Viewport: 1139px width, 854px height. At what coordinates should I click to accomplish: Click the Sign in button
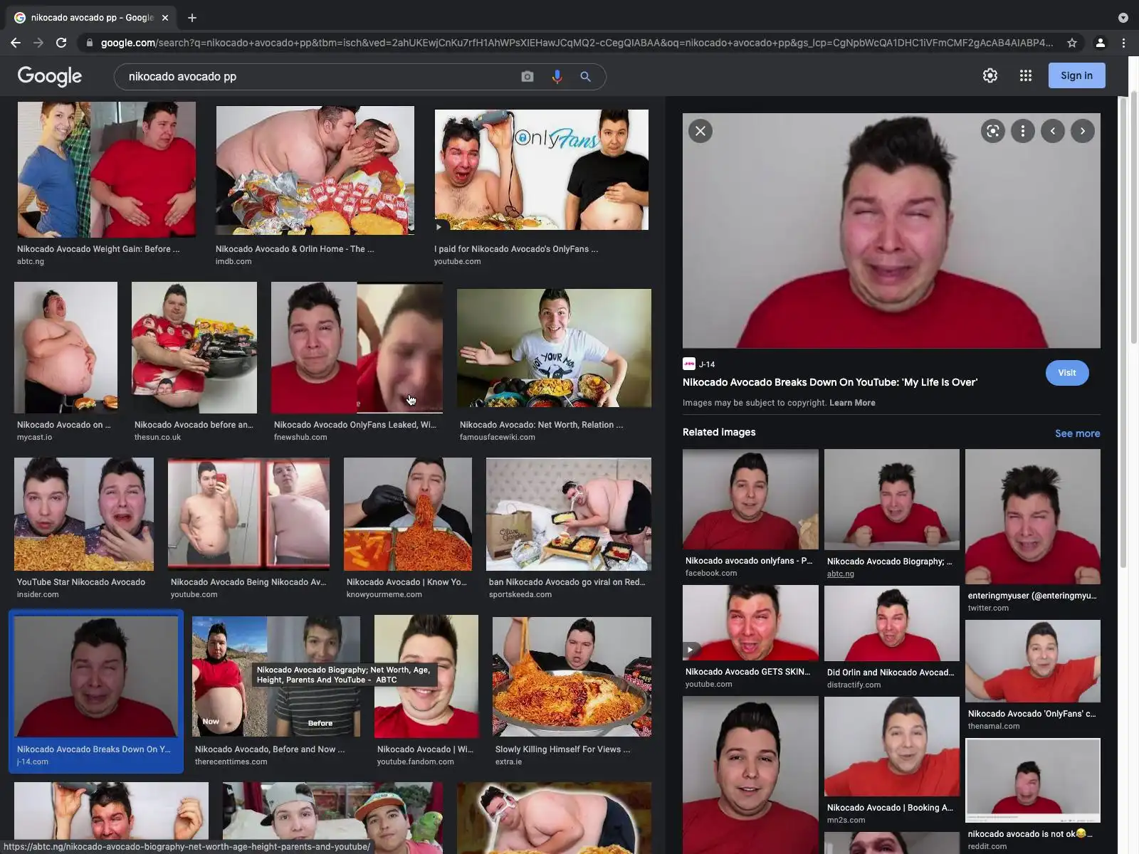point(1076,75)
